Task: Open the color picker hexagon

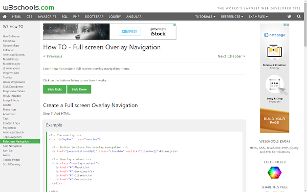Action: click(x=274, y=173)
